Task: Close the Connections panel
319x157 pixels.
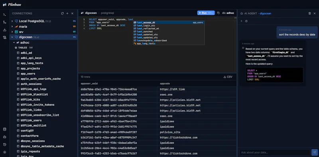Action: tap(72, 14)
